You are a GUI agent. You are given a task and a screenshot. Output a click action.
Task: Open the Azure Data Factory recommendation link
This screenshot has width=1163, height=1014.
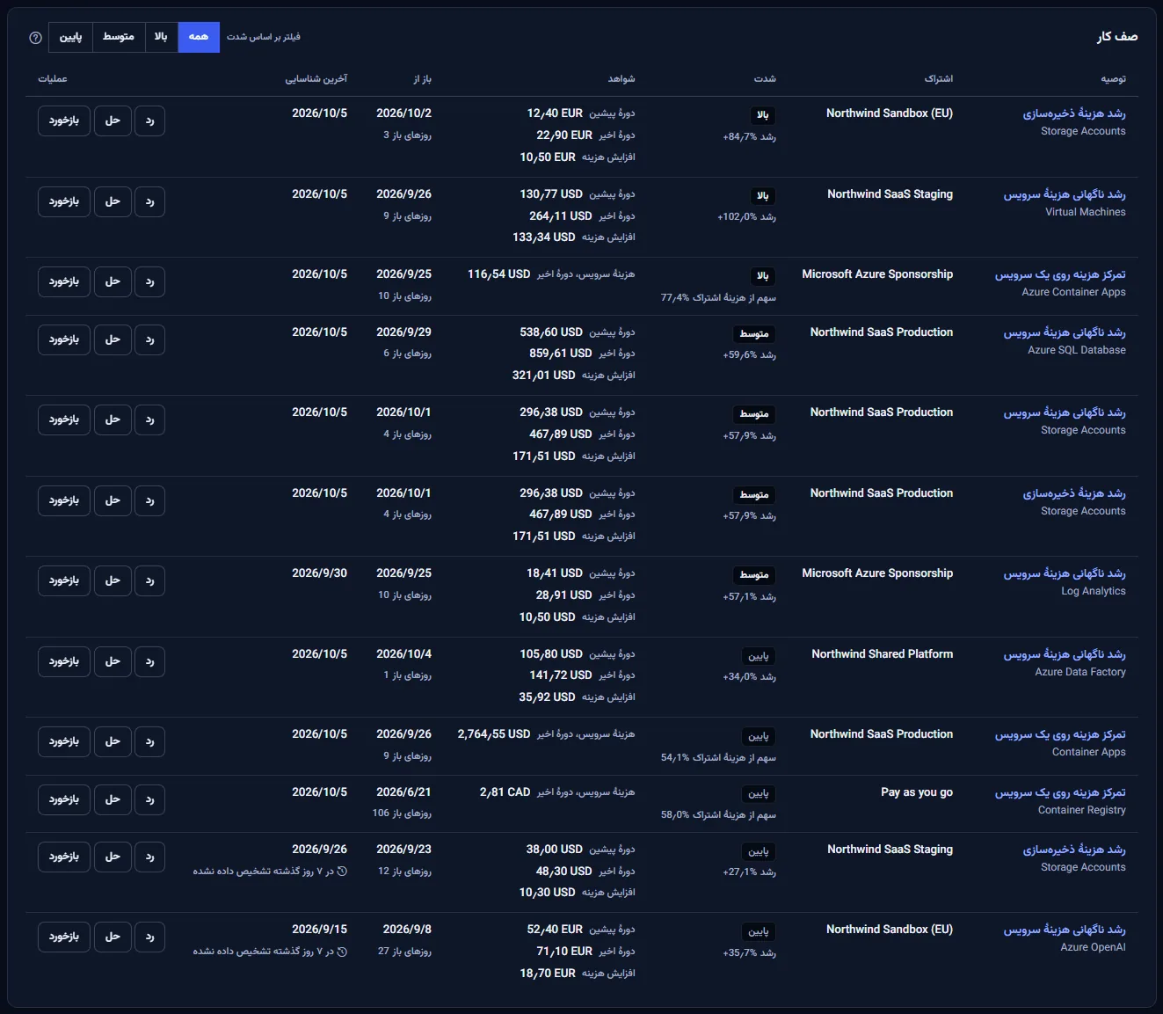point(1065,654)
